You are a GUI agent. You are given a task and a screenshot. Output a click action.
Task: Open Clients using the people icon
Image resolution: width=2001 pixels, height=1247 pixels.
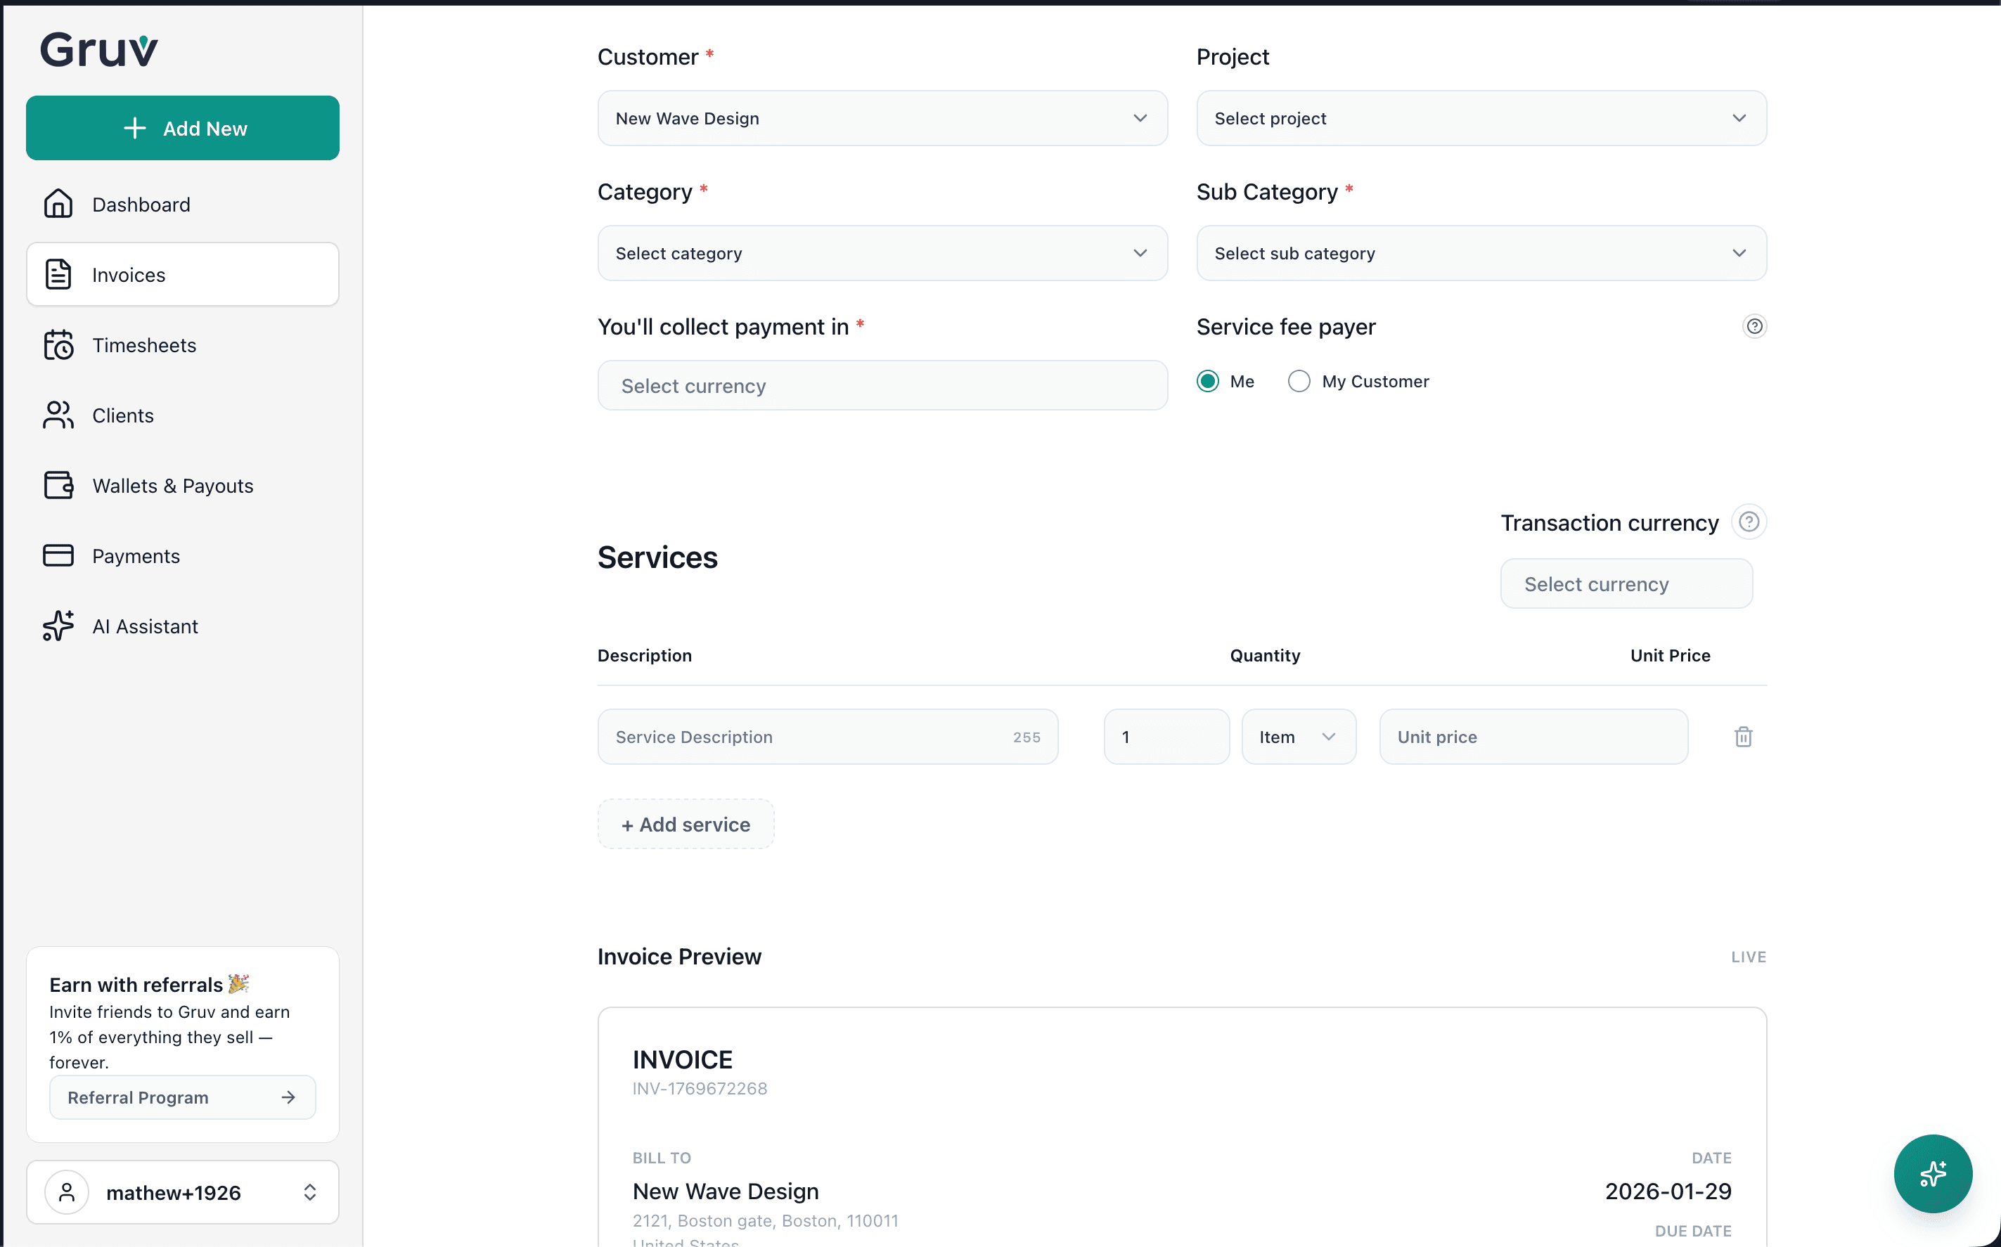58,415
